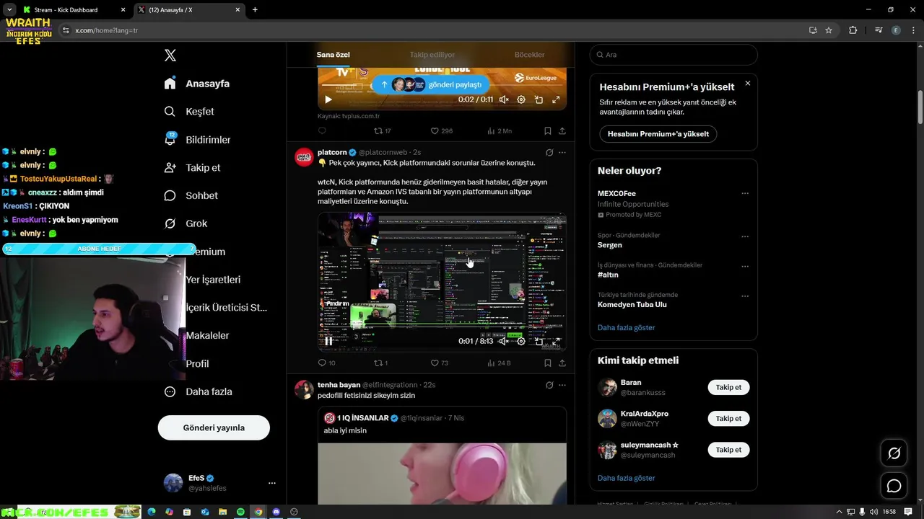924x519 pixels.
Task: Open Sohbet messages
Action: [x=191, y=195]
